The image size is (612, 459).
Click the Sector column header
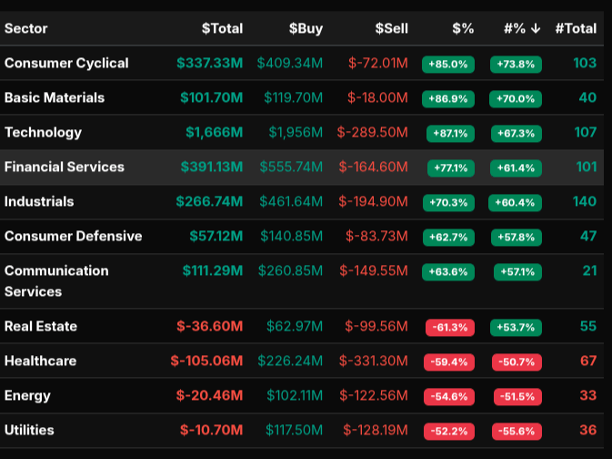tap(26, 28)
